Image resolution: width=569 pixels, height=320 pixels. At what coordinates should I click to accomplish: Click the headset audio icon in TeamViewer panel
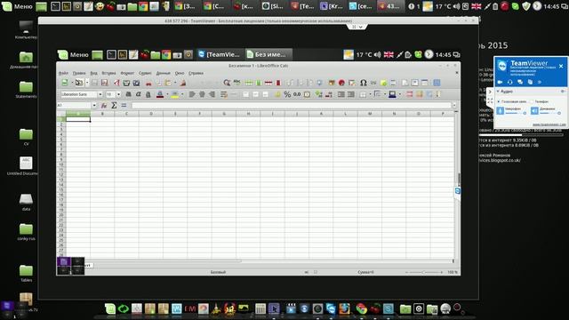pos(509,82)
